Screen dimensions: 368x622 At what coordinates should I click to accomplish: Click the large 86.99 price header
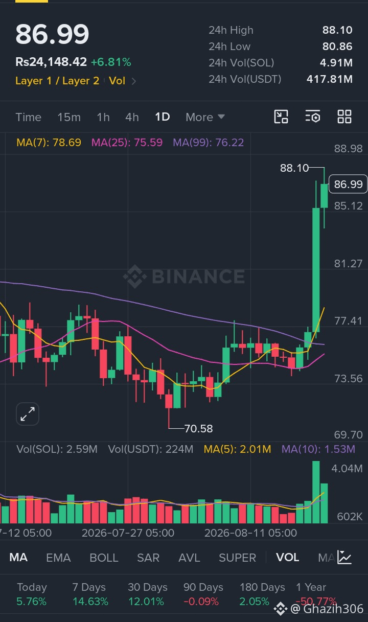(52, 34)
